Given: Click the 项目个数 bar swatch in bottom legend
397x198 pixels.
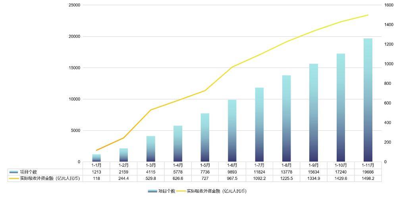Looking at the screenshot, I should (x=152, y=191).
